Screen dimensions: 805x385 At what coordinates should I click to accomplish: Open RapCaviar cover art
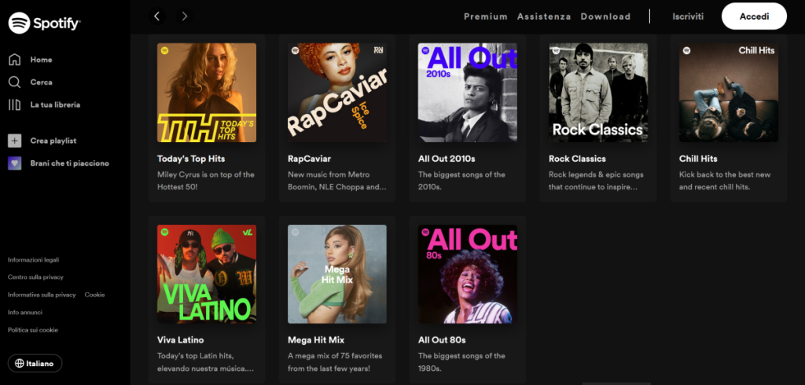click(x=337, y=93)
